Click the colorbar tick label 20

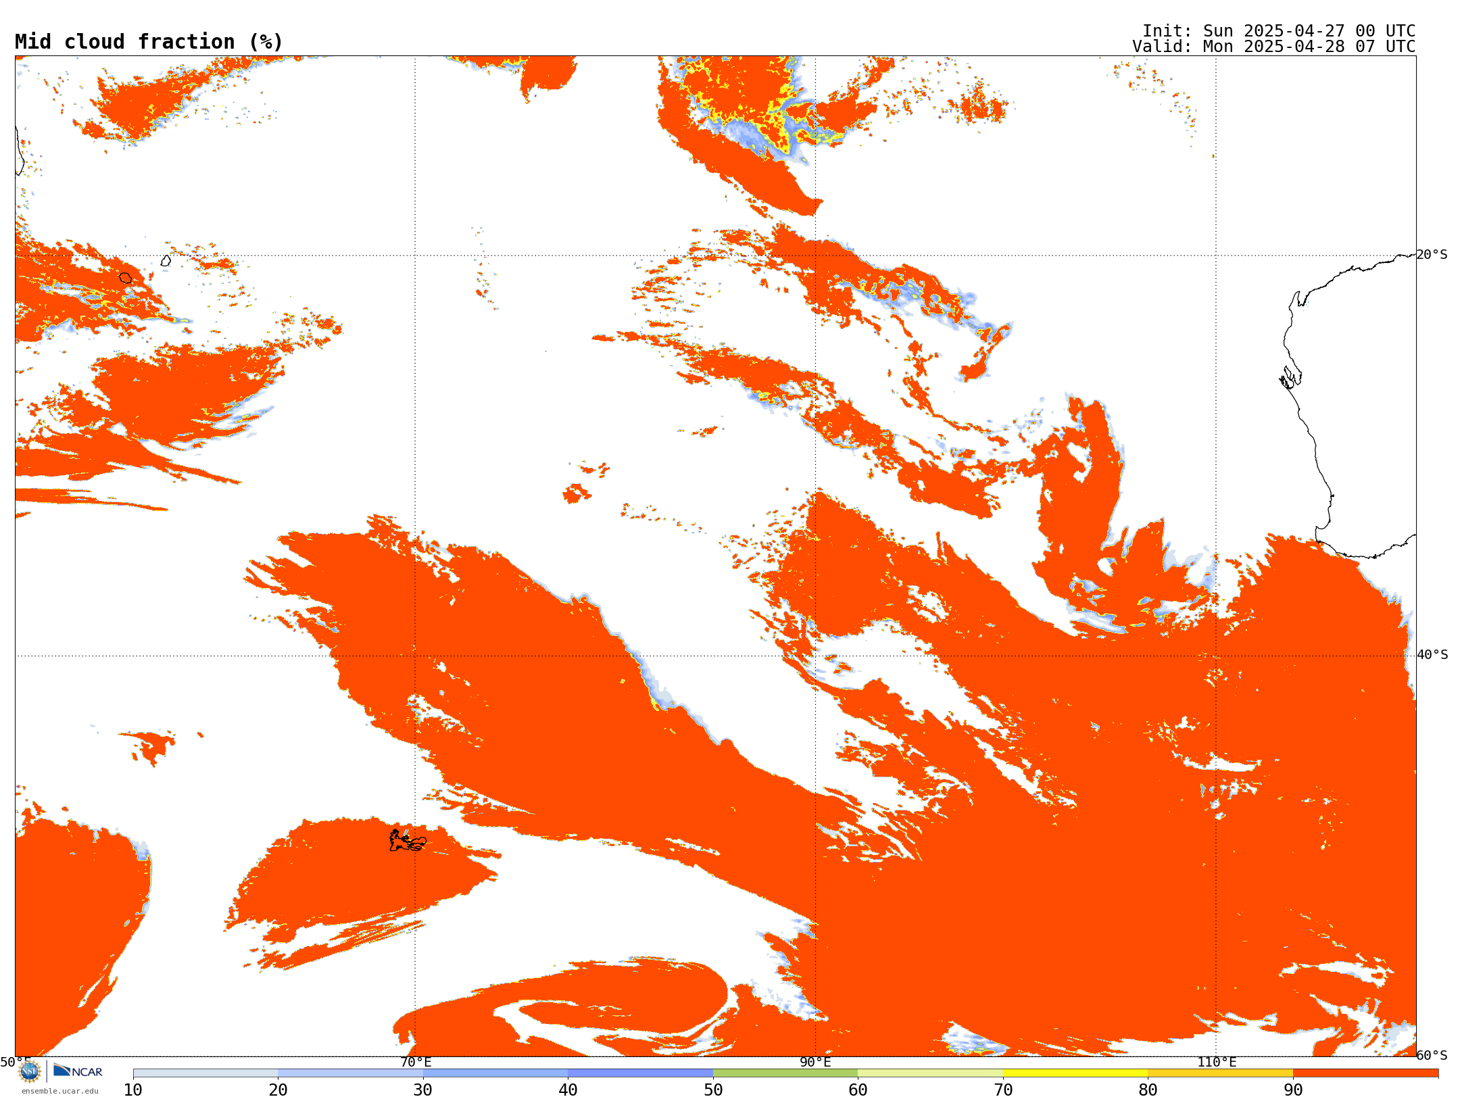(278, 1090)
